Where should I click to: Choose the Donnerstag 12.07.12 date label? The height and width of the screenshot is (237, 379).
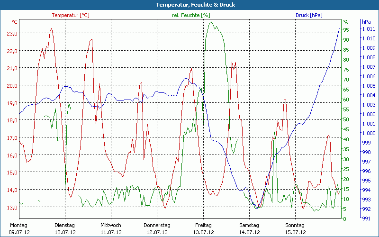pyautogui.click(x=157, y=228)
